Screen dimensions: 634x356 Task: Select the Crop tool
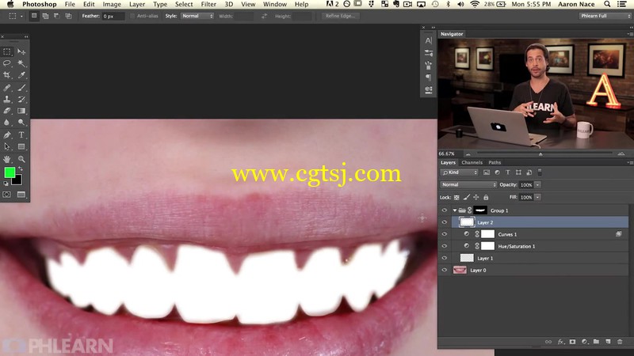[x=7, y=75]
